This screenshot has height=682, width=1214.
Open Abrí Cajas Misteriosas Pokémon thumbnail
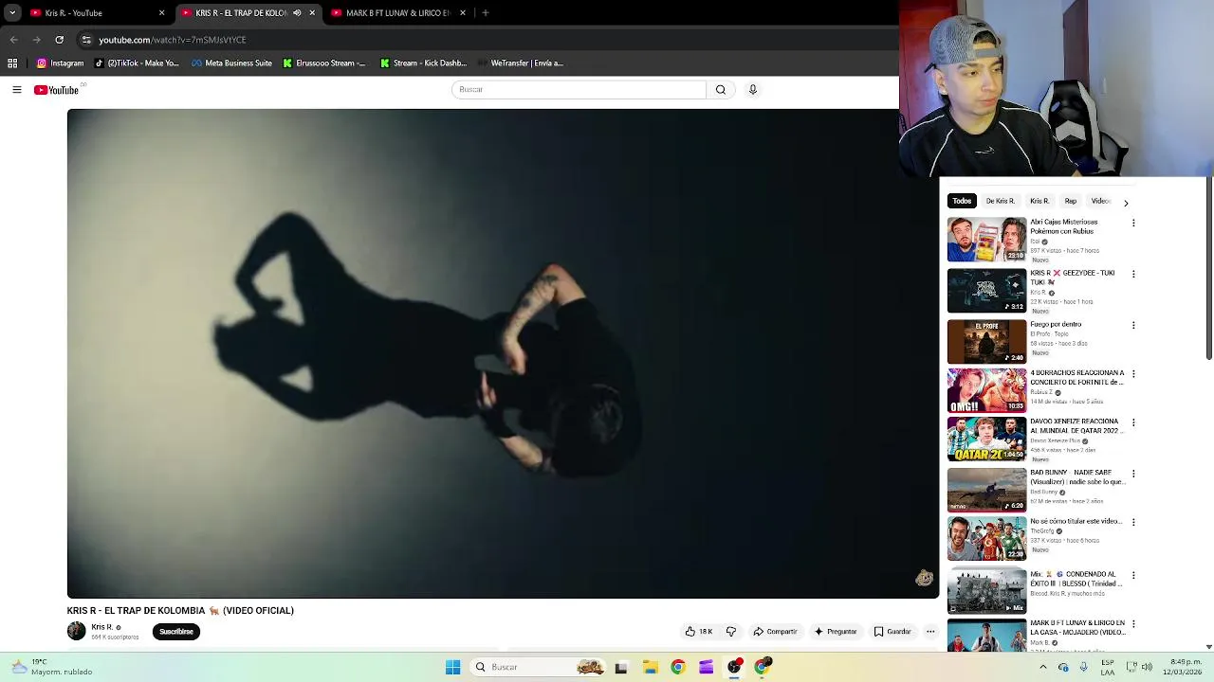pyautogui.click(x=986, y=240)
